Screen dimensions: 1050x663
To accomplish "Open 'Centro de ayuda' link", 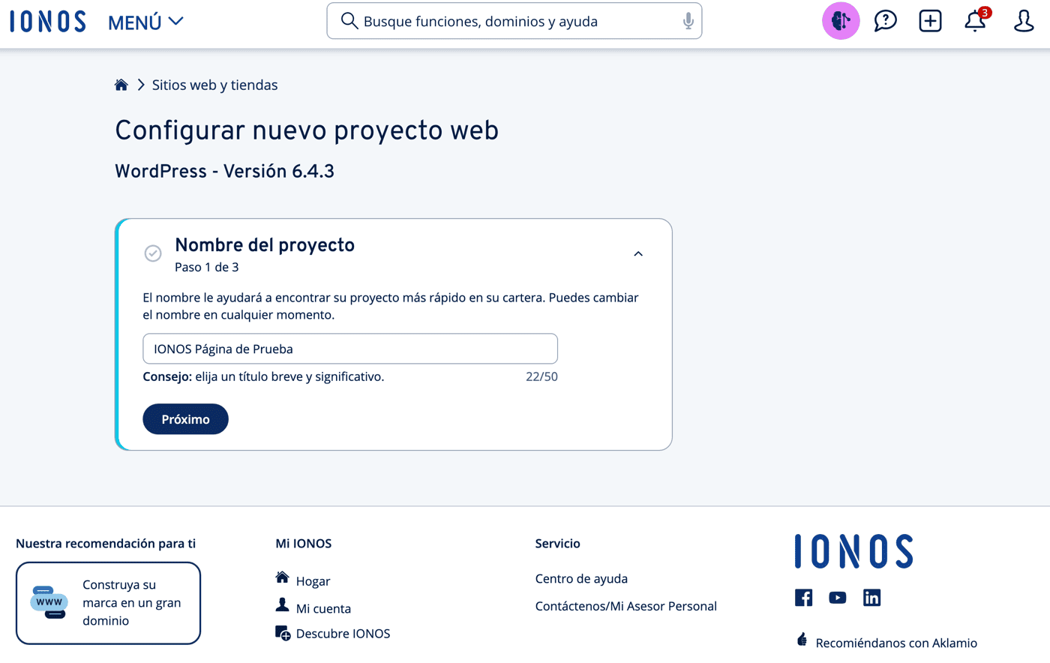I will [581, 578].
